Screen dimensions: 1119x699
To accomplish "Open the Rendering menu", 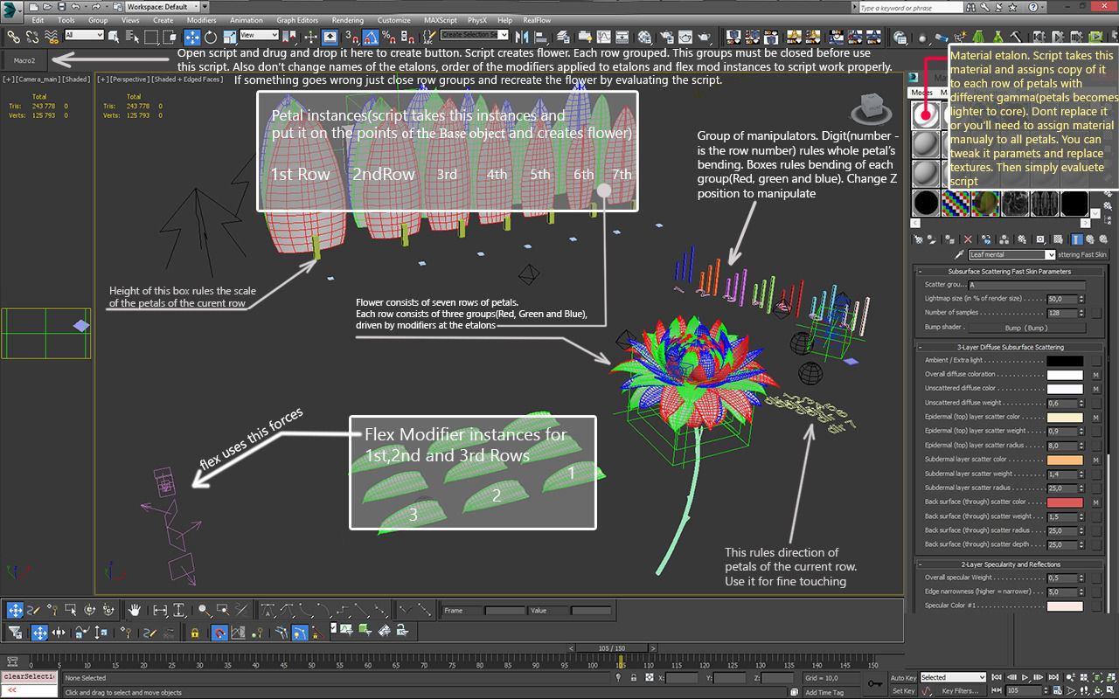I will click(348, 20).
